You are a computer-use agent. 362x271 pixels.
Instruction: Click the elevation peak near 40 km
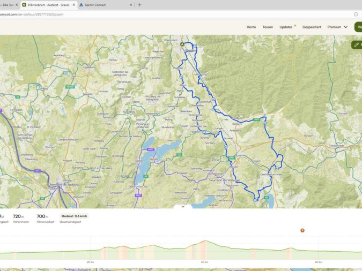click(204, 242)
